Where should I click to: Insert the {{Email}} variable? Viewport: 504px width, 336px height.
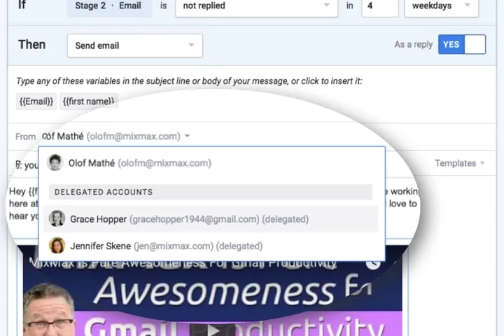pos(36,101)
